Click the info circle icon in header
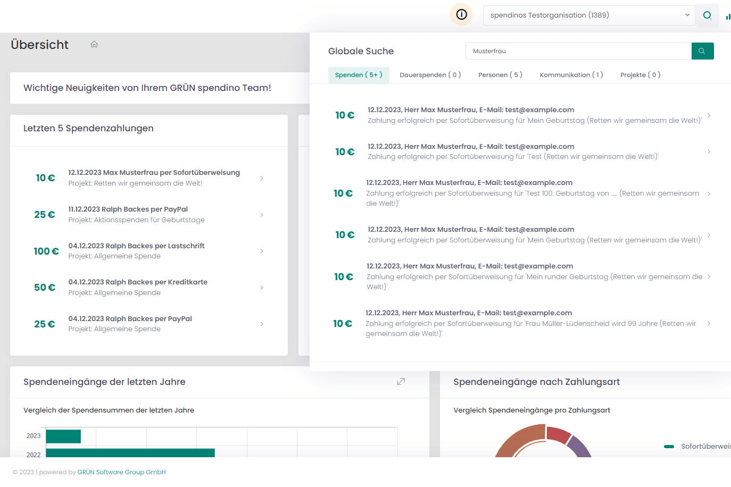This screenshot has width=731, height=487. pos(461,14)
